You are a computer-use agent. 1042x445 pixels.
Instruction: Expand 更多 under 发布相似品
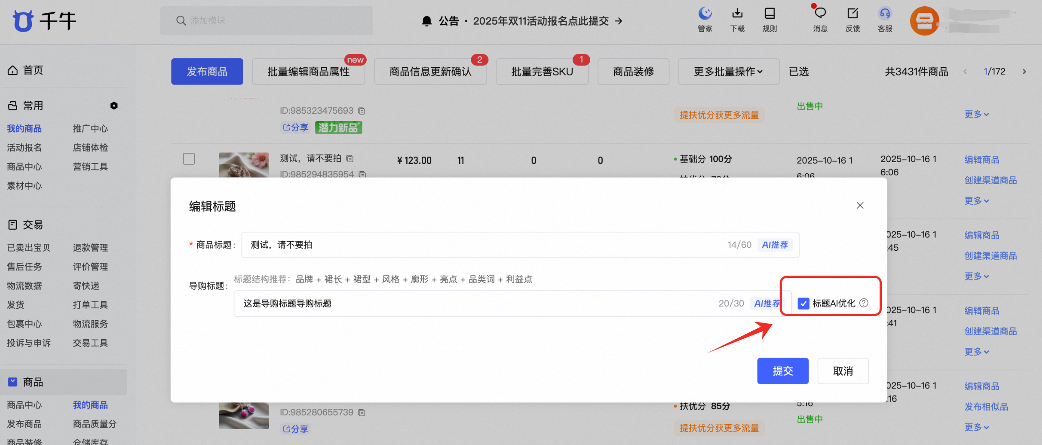[x=977, y=427]
